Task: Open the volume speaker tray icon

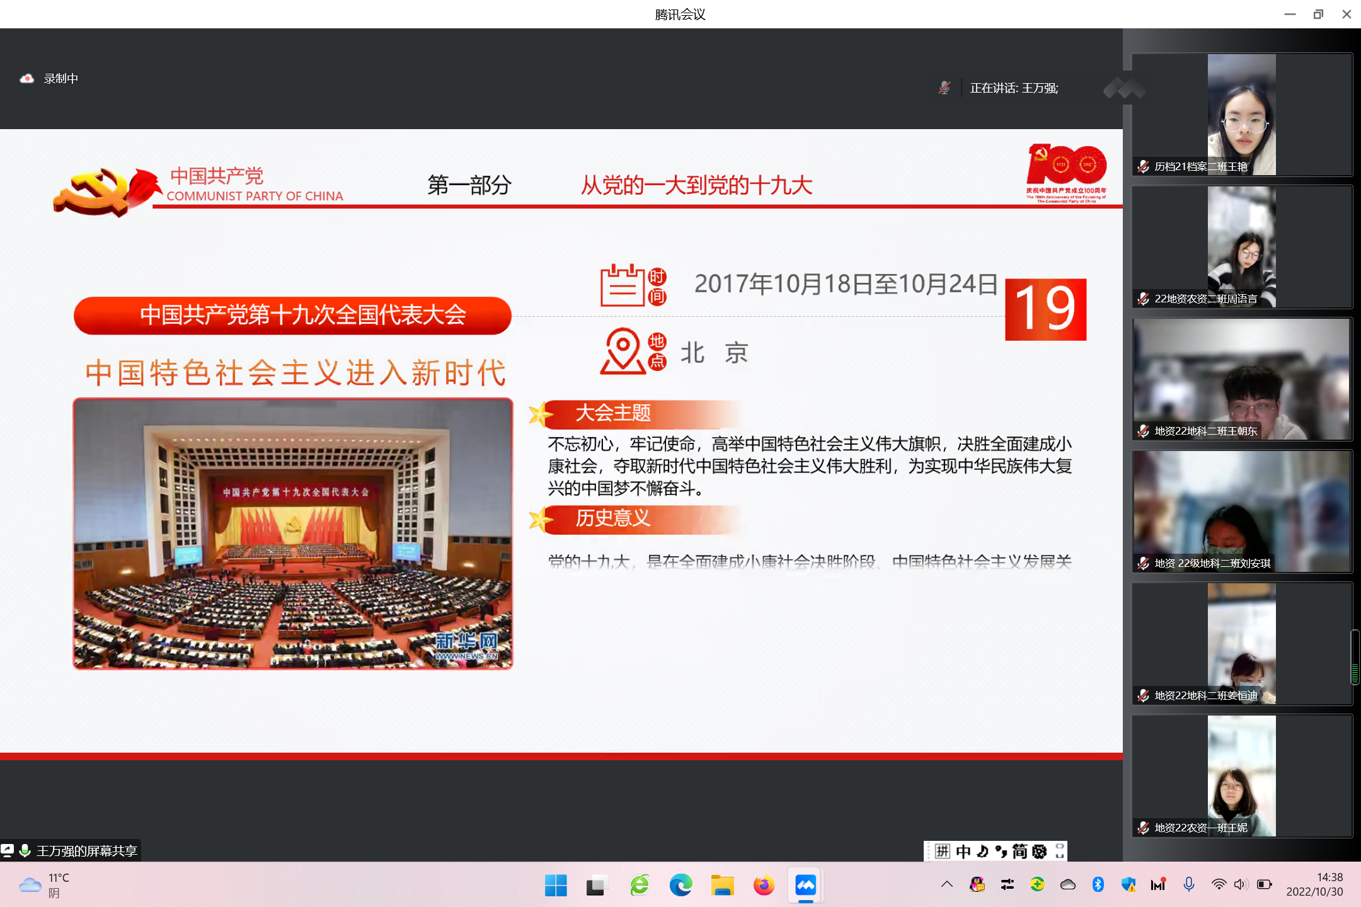Action: [x=1241, y=884]
